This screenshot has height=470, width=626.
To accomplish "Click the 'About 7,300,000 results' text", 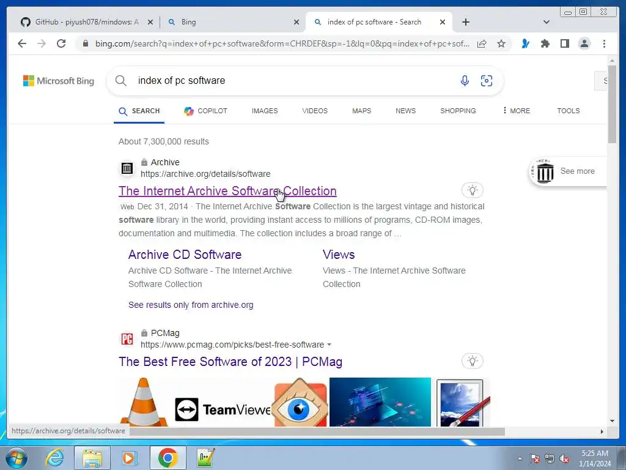I will pyautogui.click(x=164, y=141).
